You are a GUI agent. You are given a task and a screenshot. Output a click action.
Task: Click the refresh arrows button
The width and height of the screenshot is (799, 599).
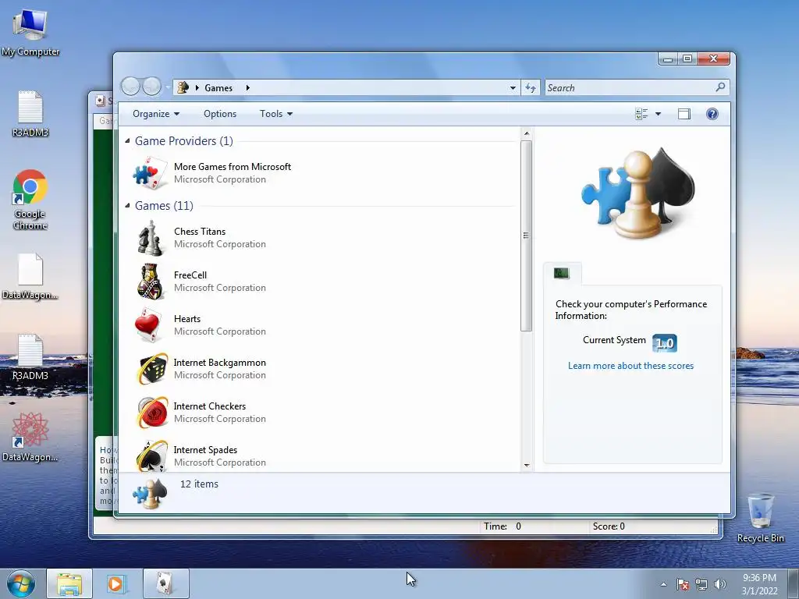point(531,87)
